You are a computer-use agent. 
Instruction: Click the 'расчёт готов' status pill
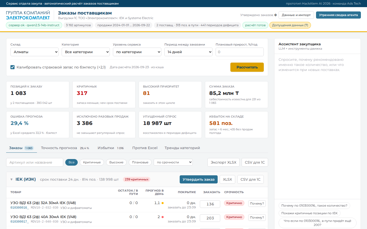pyautogui.click(x=255, y=25)
